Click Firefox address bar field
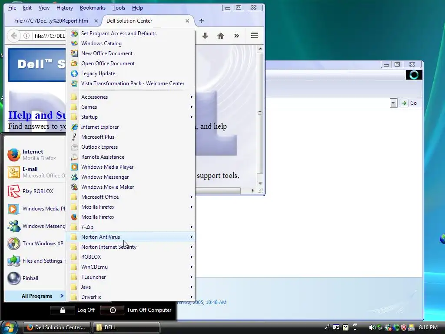The image size is (445, 334). click(50, 36)
